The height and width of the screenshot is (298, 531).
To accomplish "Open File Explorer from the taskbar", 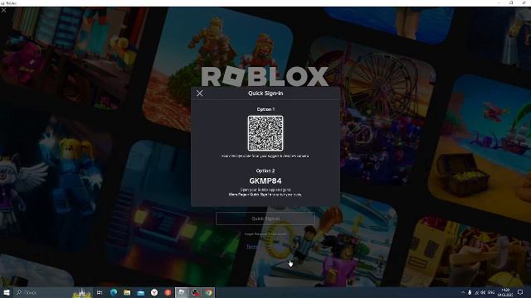I will [127, 292].
